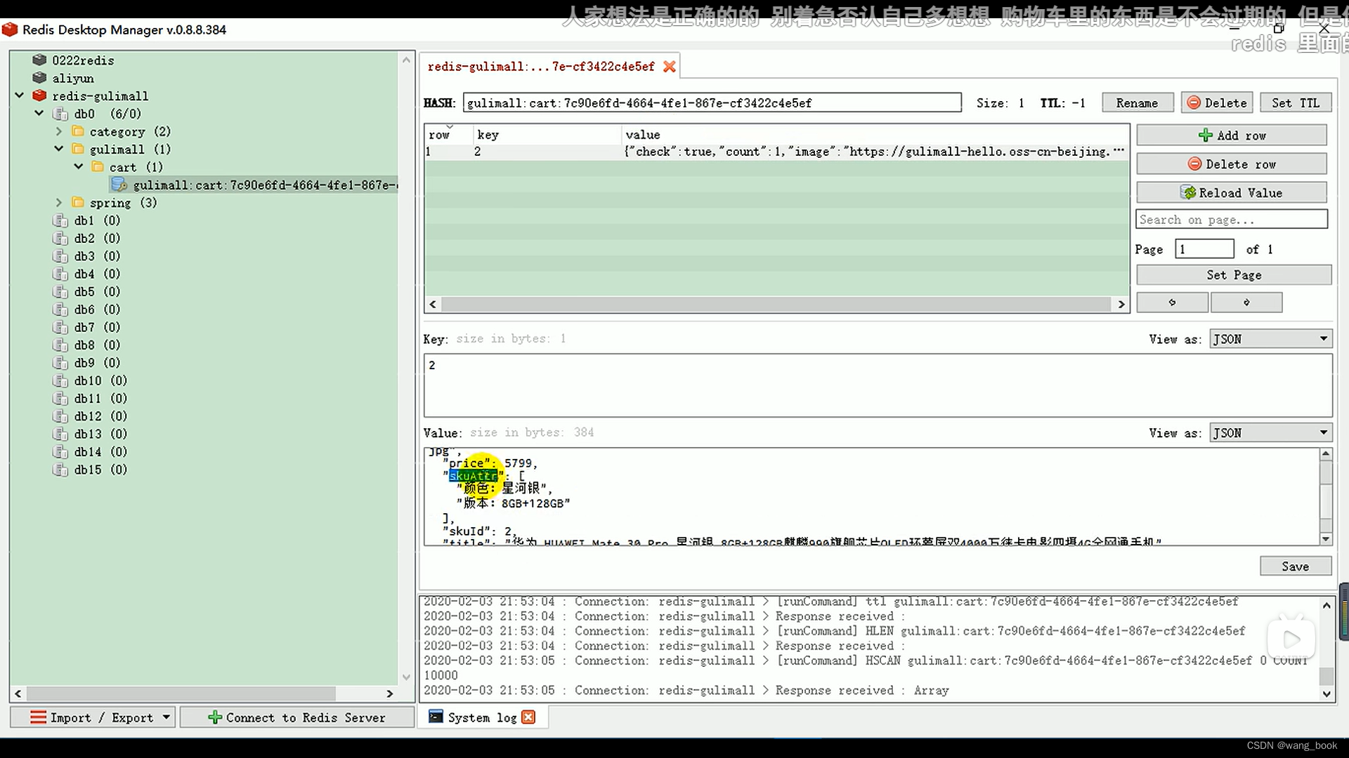The width and height of the screenshot is (1349, 758).
Task: Click the 0222redis server icon
Action: (x=39, y=60)
